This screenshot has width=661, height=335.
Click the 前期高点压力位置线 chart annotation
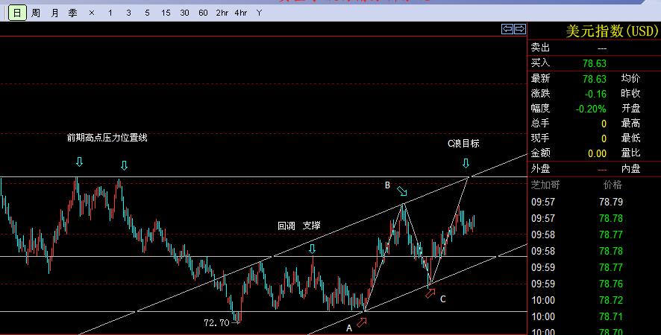tap(107, 138)
